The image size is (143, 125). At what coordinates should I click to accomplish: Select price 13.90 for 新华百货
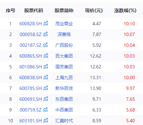[96, 88]
